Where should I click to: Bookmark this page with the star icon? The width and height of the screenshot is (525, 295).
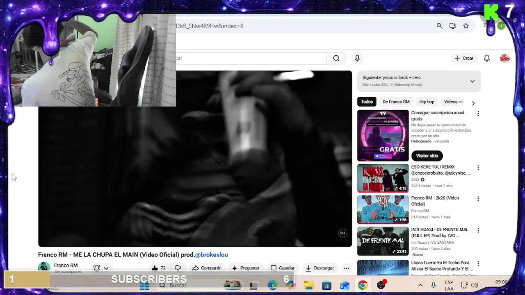tap(466, 26)
